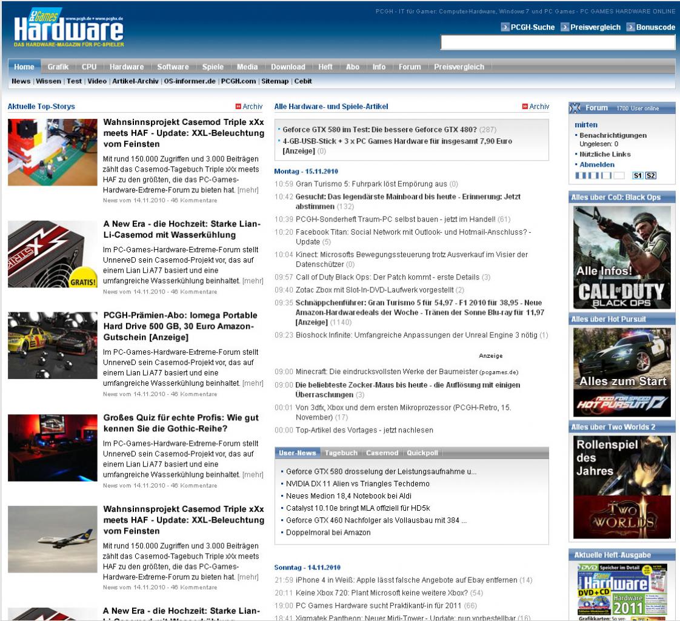Open the Bioshock Infinite article link
This screenshot has height=621, width=680.
(416, 335)
